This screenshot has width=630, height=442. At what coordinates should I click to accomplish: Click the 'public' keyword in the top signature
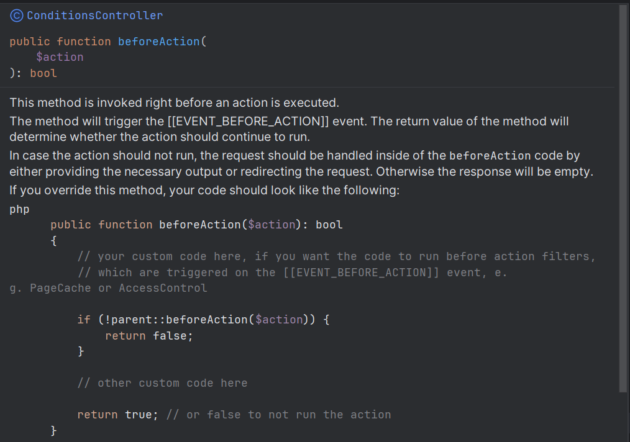pyautogui.click(x=29, y=42)
